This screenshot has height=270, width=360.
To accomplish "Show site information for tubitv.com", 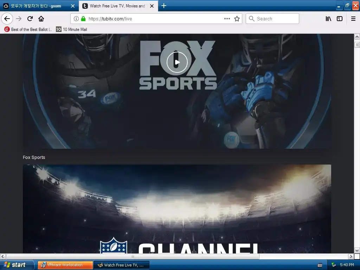I will click(x=76, y=19).
